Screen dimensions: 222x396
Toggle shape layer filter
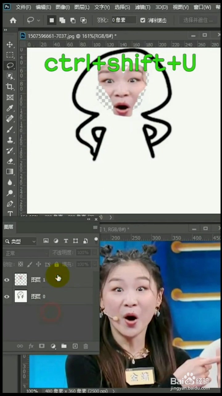[76, 241]
